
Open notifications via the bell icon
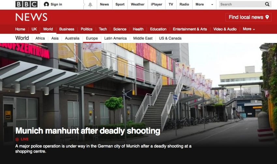(90, 5)
